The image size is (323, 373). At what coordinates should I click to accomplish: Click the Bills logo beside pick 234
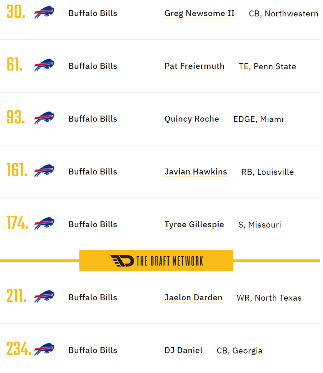pyautogui.click(x=44, y=350)
